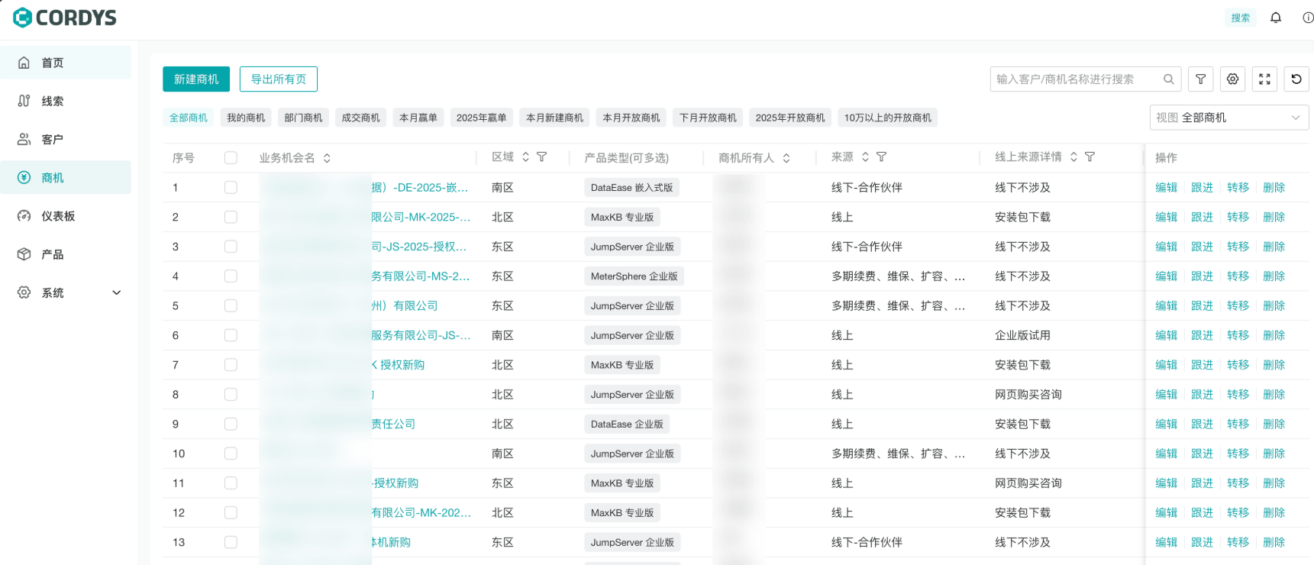Sort by 业务机会名 column arrows
The image size is (1314, 565).
pyautogui.click(x=327, y=158)
